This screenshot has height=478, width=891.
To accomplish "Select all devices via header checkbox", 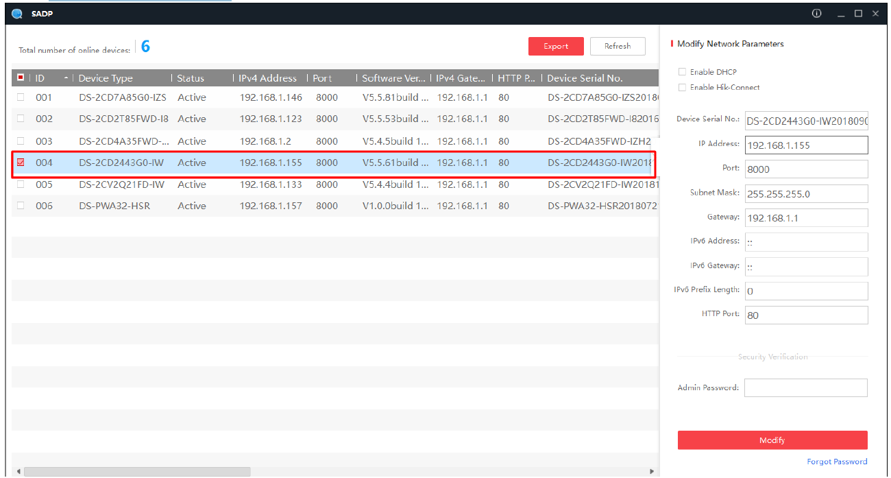I will pos(20,77).
